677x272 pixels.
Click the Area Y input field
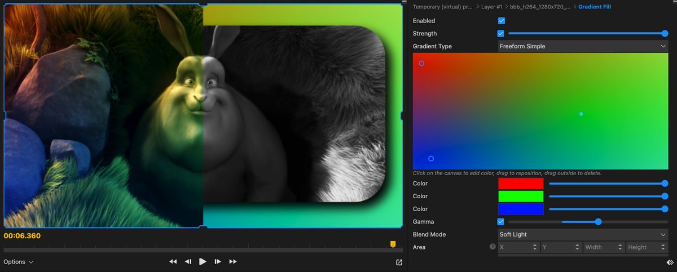pyautogui.click(x=562, y=247)
